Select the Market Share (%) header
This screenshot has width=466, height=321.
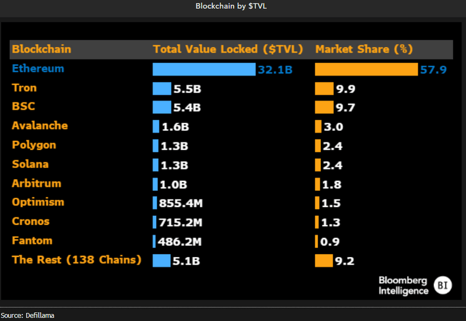click(363, 49)
